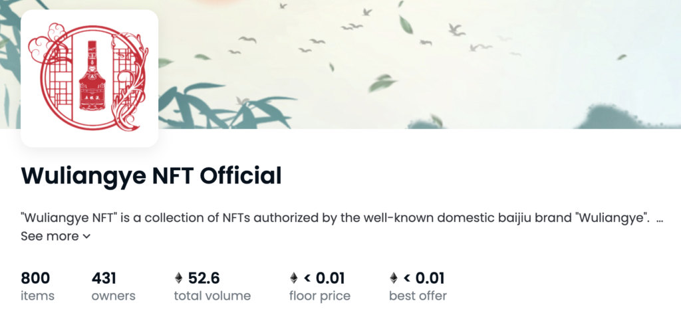The width and height of the screenshot is (681, 323).
Task: Click the Ethereum icon beside best offer
Action: pos(394,278)
